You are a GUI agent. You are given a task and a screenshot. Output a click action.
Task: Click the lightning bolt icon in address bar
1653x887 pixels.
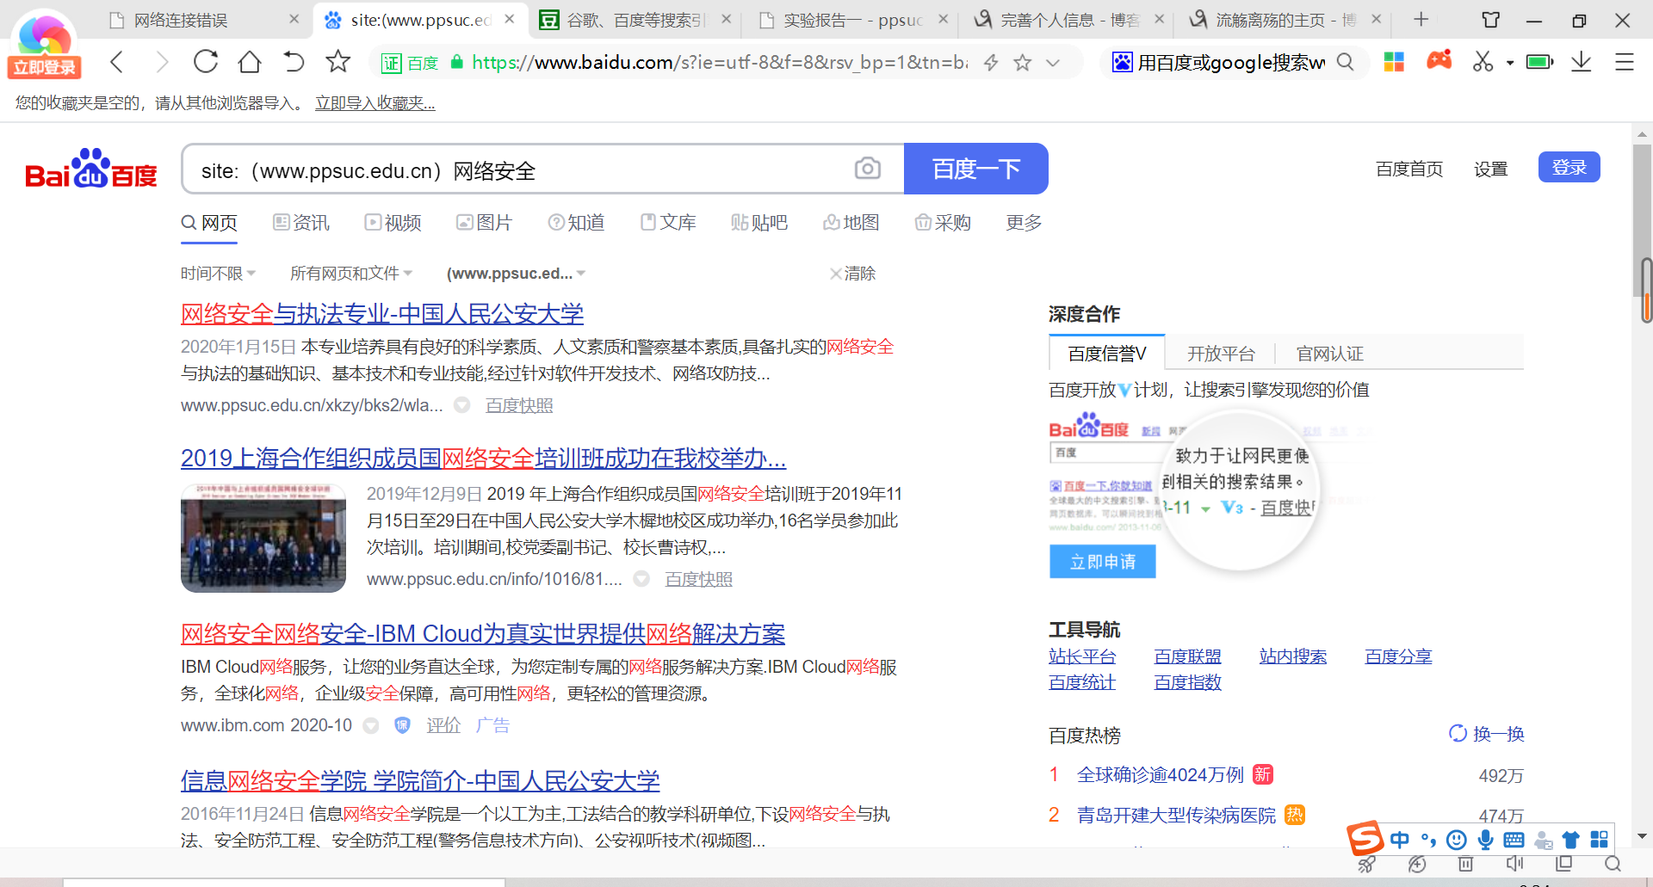click(991, 62)
